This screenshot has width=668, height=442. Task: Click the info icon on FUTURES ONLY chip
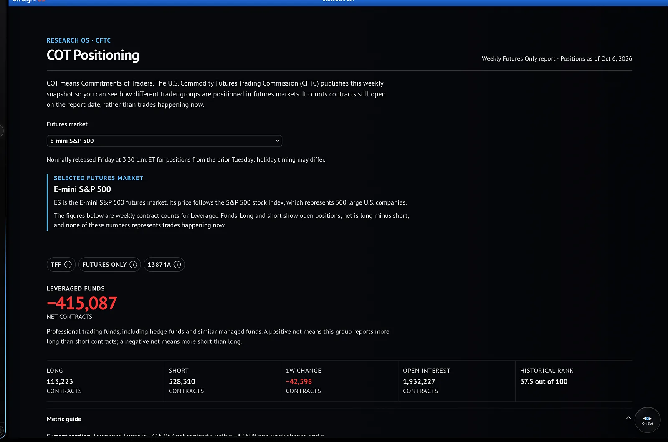tap(133, 265)
